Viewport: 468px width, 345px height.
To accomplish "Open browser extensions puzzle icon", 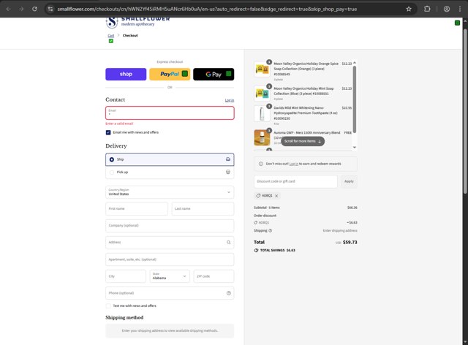I will click(x=427, y=9).
